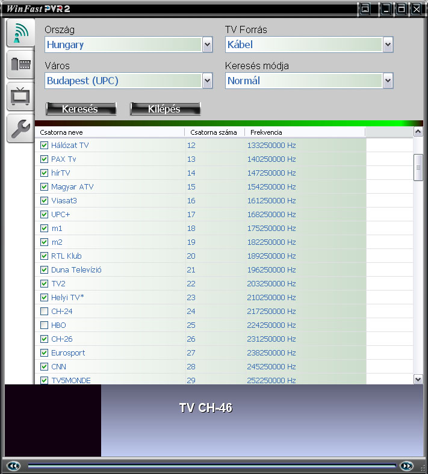Enable the CH-24 channel checkbox
The image size is (428, 474).
coord(44,312)
